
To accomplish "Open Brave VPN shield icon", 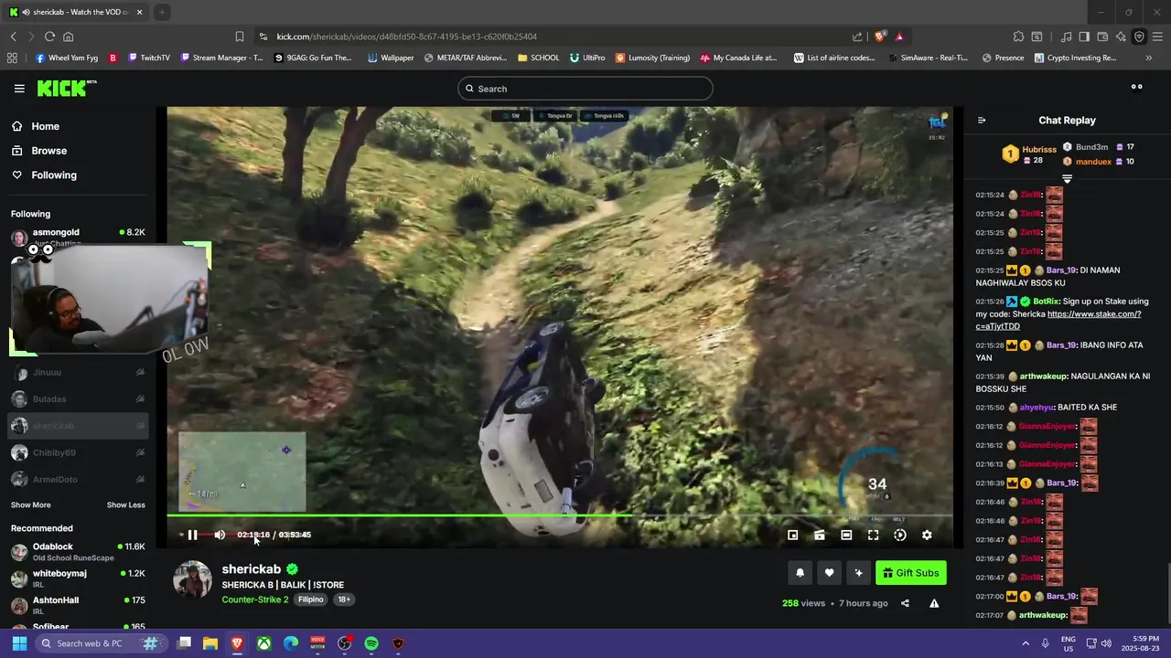I will click(1139, 37).
